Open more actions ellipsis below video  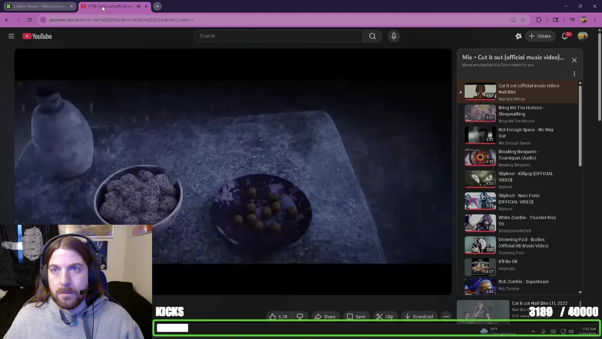tap(446, 317)
